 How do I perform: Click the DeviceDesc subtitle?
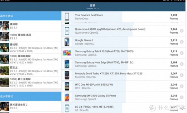[82, 19]
